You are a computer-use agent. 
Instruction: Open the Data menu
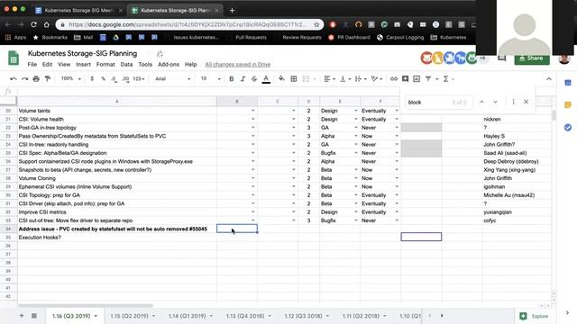point(126,64)
